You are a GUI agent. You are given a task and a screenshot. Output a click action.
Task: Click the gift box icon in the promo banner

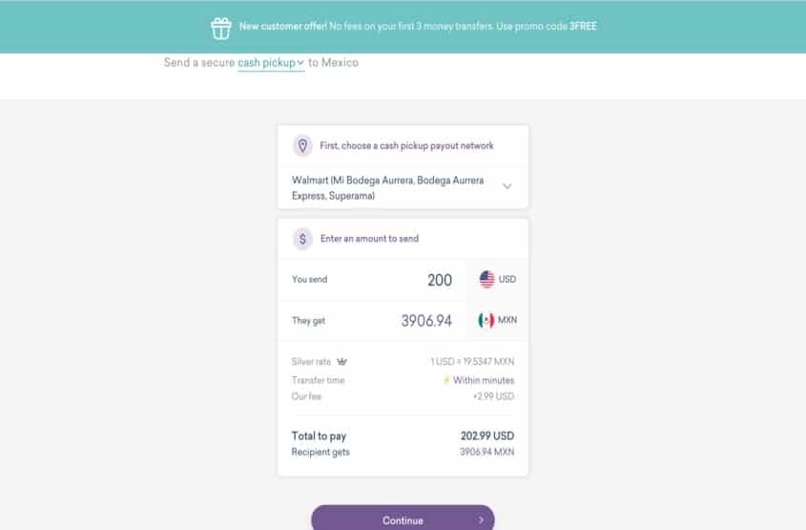[221, 29]
